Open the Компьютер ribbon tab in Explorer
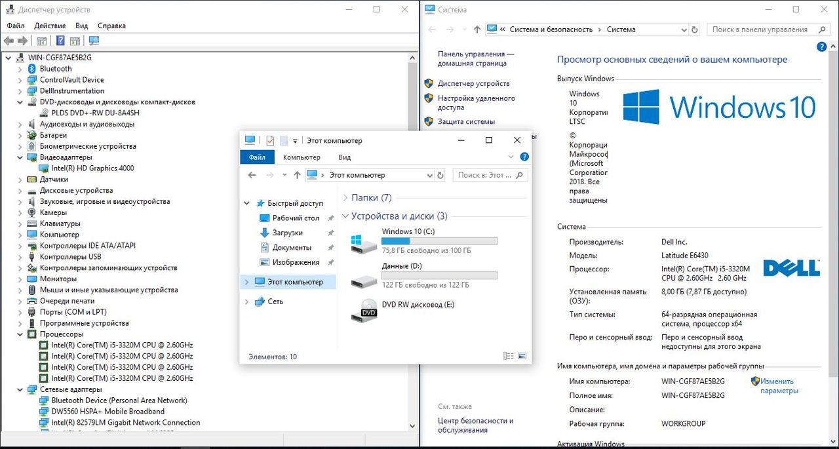The width and height of the screenshot is (839, 449). 302,157
